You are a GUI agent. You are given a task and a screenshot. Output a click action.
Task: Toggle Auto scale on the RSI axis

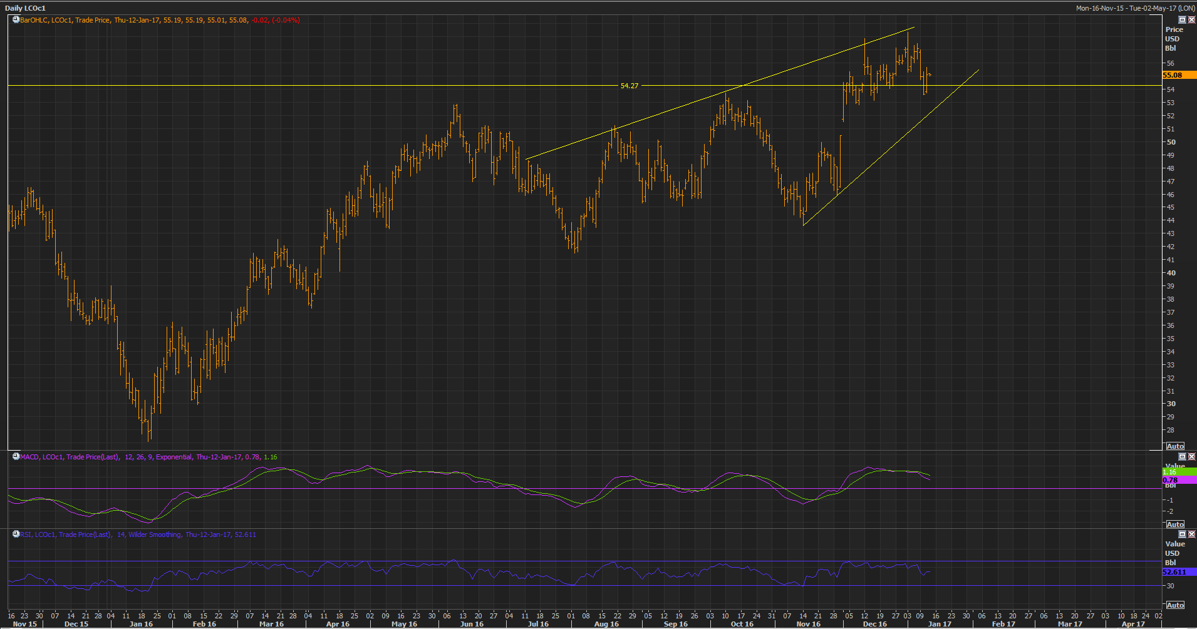click(1175, 605)
